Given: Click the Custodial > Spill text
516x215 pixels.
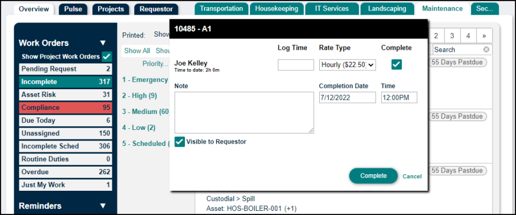Looking at the screenshot, I should pos(231,199).
